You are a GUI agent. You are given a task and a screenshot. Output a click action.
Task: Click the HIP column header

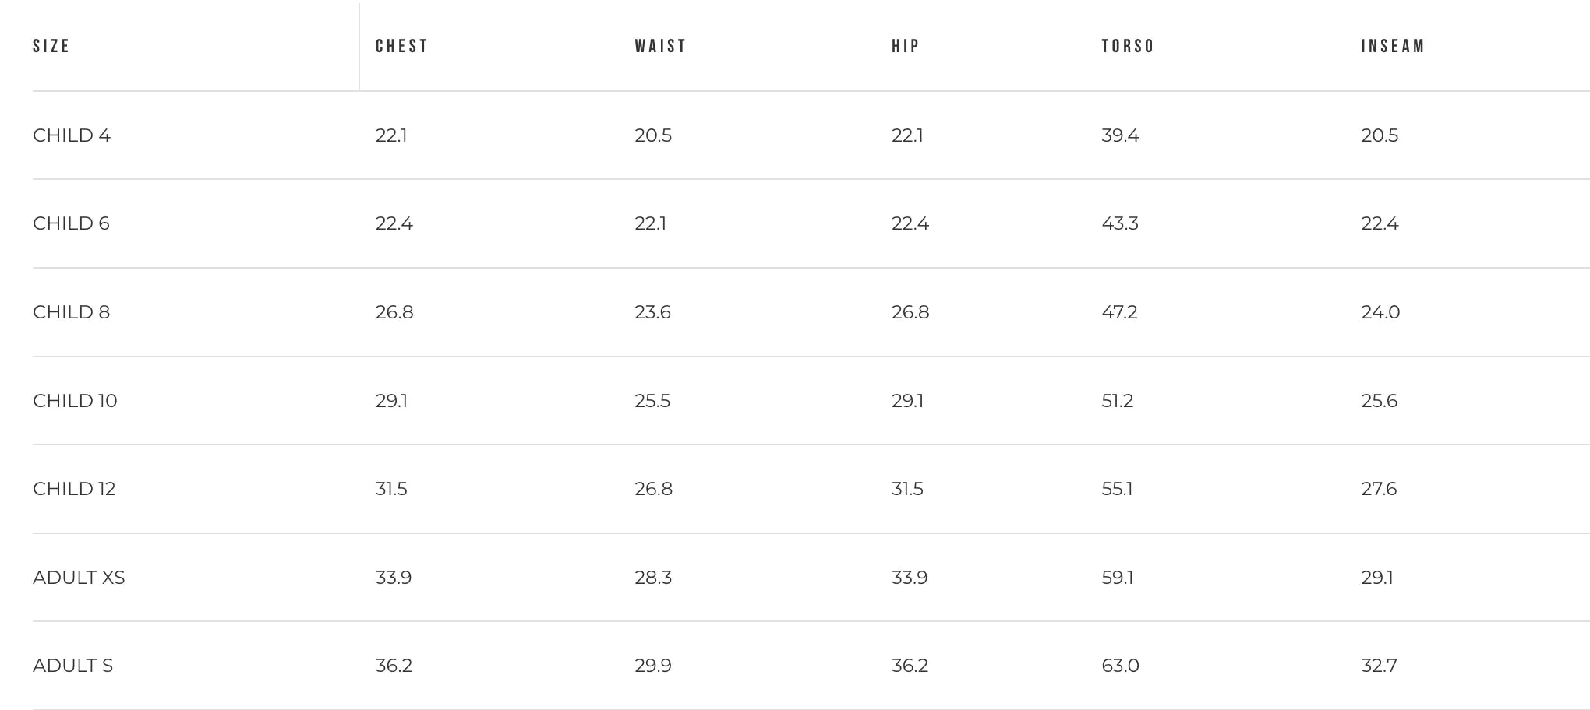(x=906, y=47)
